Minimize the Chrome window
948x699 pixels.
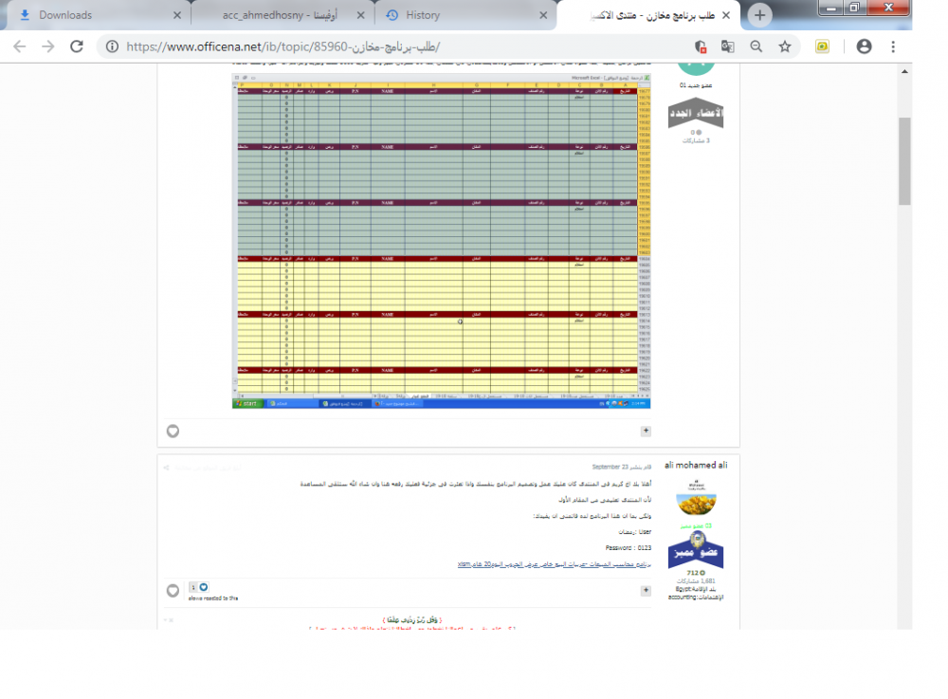tap(831, 8)
